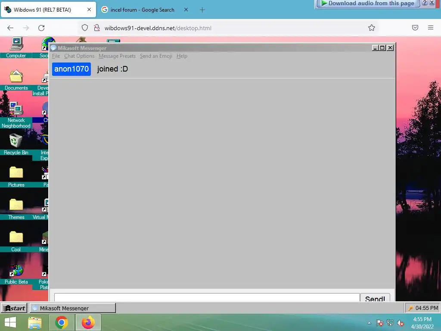
Task: Click the browser address bar URL
Action: click(158, 28)
